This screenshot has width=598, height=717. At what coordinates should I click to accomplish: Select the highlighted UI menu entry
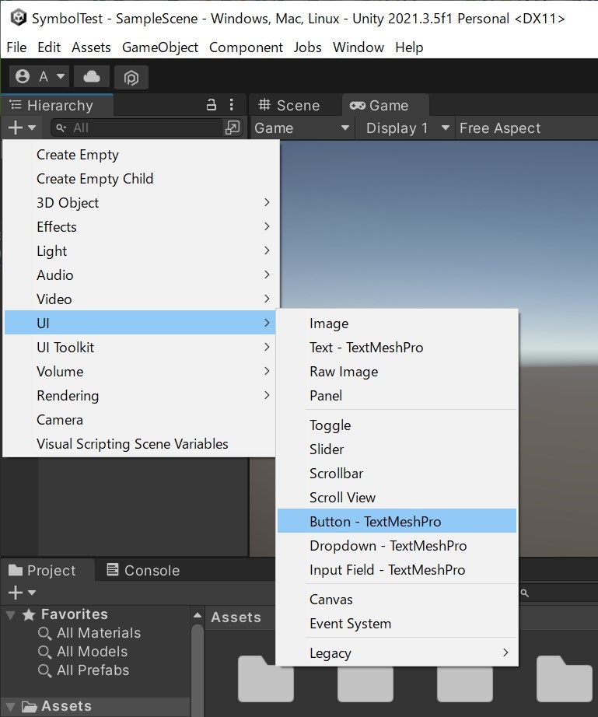(x=140, y=323)
